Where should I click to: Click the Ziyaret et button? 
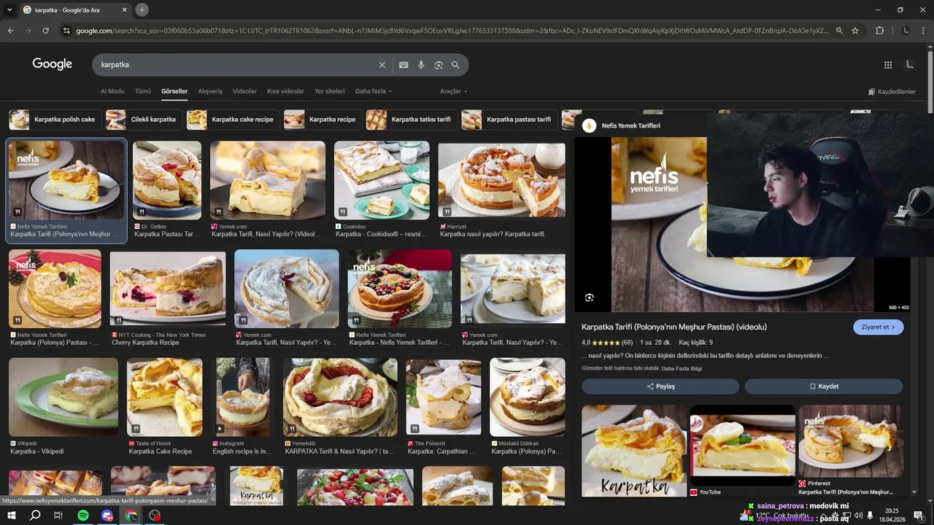tap(879, 327)
